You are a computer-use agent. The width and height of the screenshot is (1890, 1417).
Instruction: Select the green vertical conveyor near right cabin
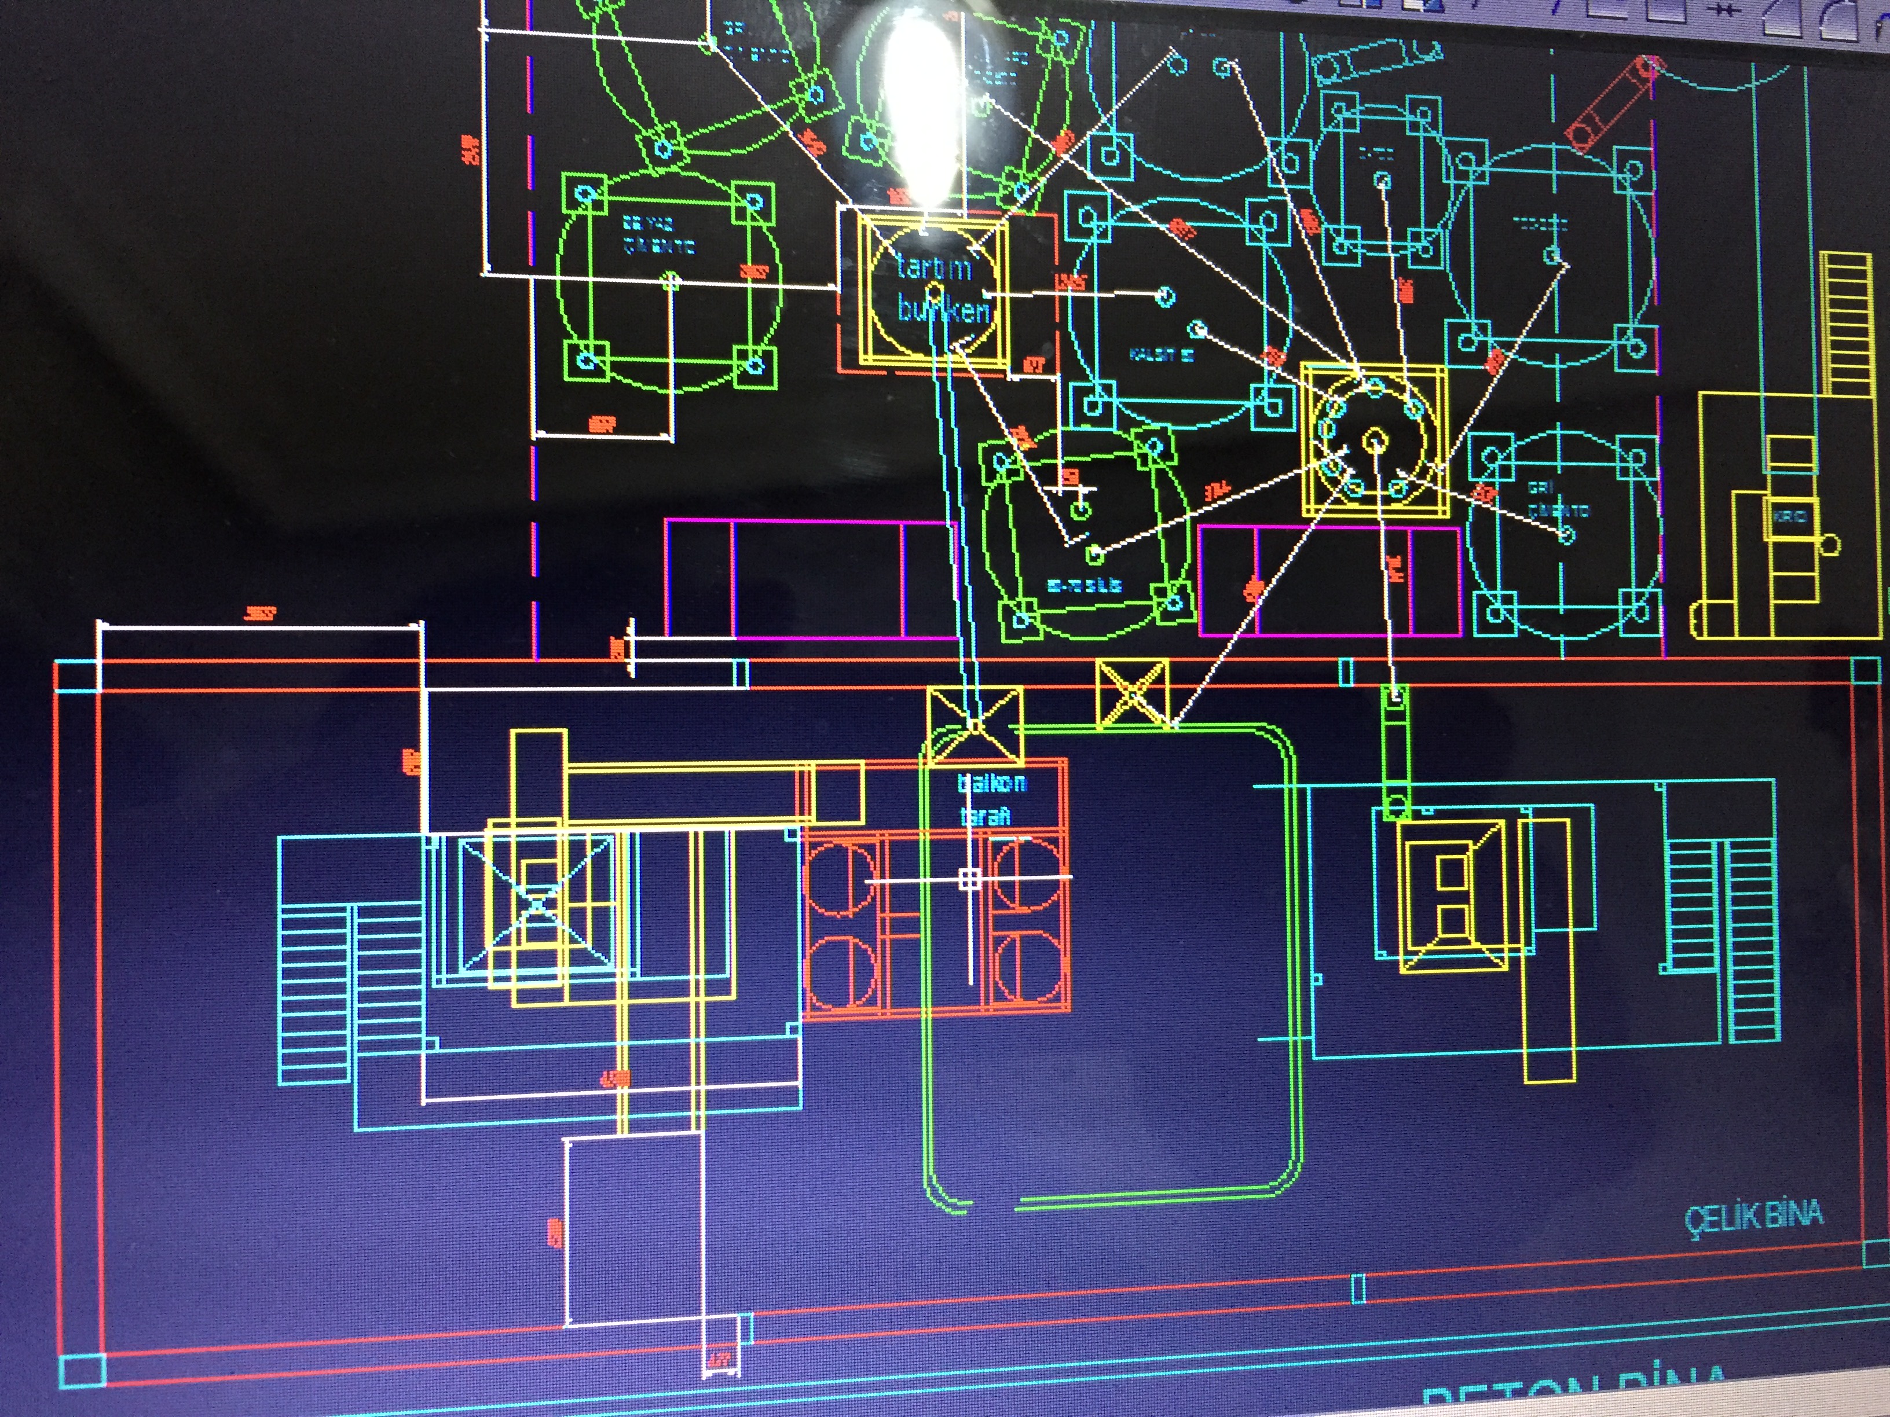tap(1395, 752)
